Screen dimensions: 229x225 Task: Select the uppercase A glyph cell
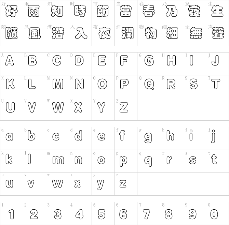12,64
